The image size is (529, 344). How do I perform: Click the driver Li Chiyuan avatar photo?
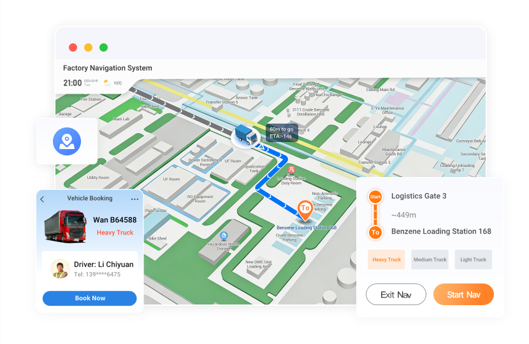pos(60,269)
